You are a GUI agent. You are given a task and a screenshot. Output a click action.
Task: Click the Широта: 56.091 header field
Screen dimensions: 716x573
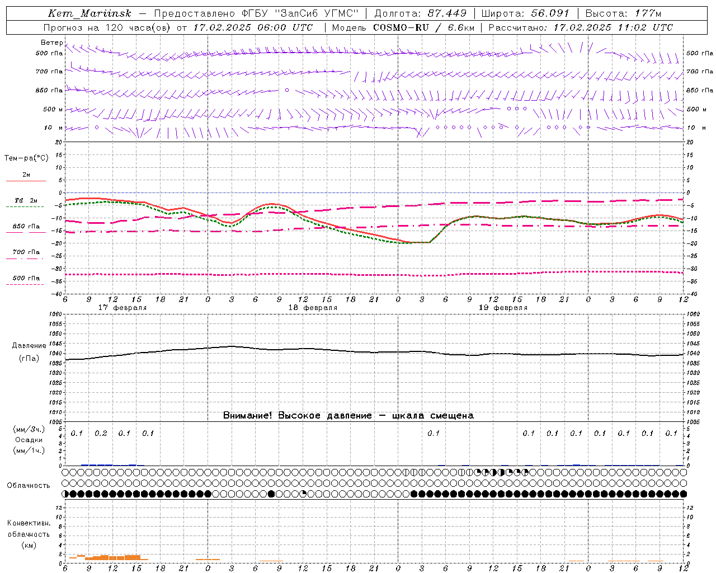point(525,13)
